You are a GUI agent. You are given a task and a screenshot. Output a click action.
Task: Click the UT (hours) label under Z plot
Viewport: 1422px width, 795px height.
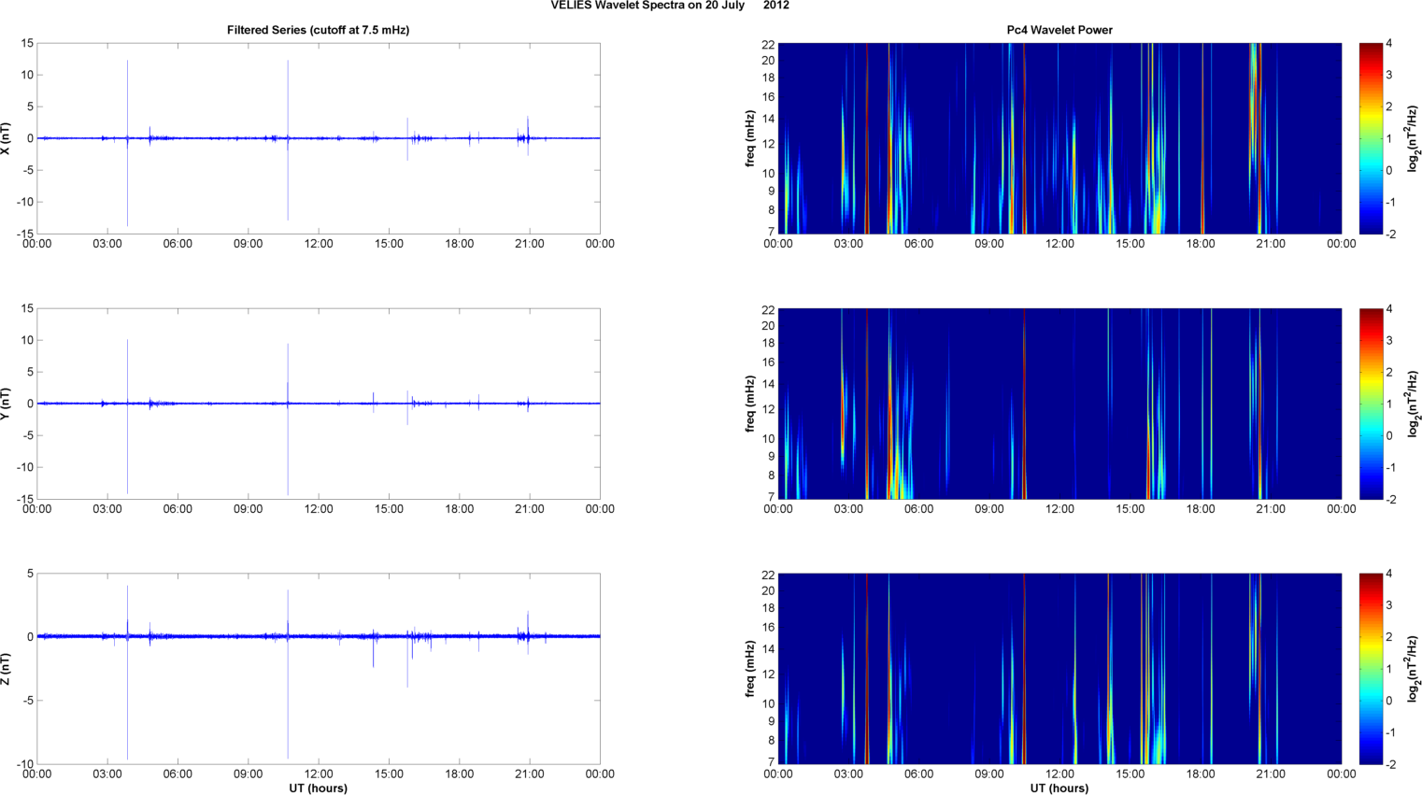click(318, 788)
